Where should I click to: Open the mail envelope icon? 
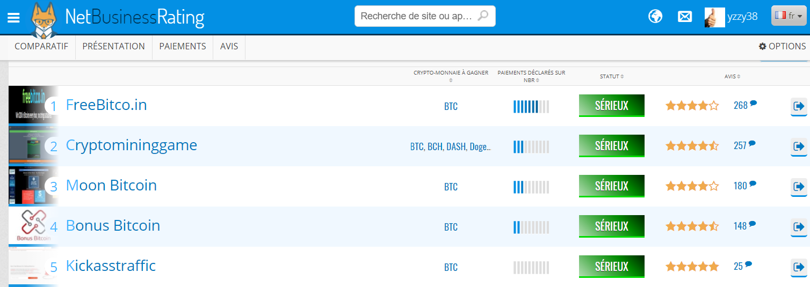tap(685, 17)
